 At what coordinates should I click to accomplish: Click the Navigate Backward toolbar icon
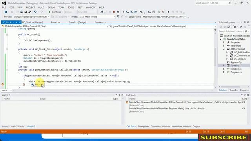tap(6, 12)
